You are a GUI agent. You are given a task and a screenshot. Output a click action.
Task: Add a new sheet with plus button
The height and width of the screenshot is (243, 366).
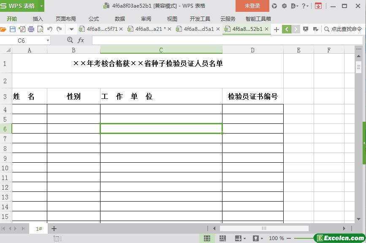coord(54,229)
